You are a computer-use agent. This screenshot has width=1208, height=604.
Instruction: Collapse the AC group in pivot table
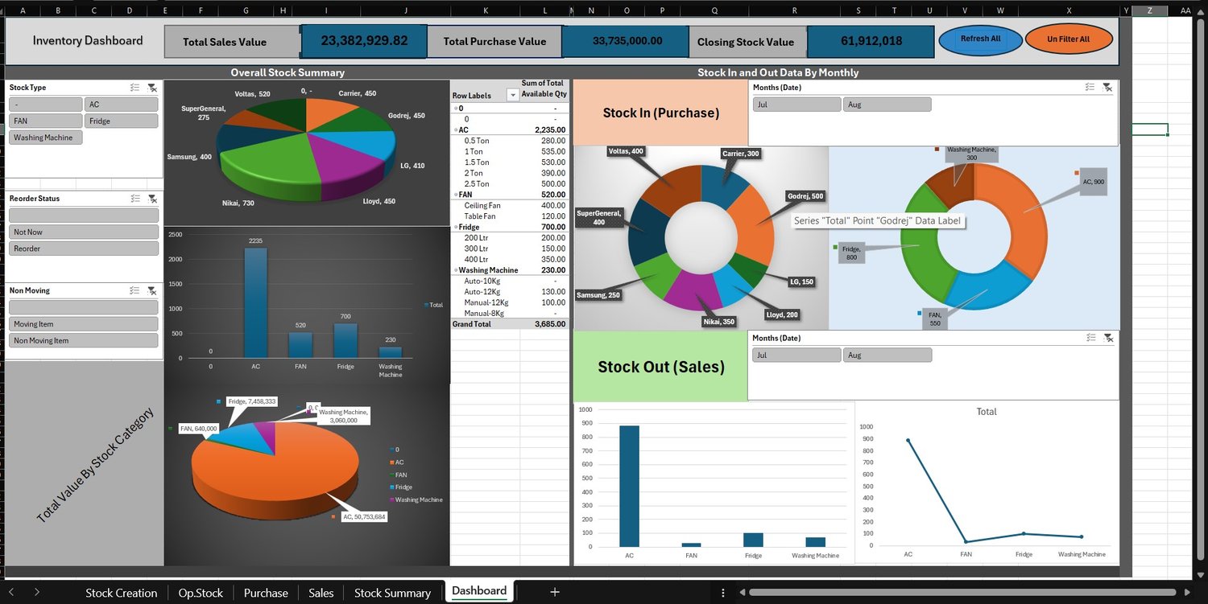pyautogui.click(x=455, y=129)
